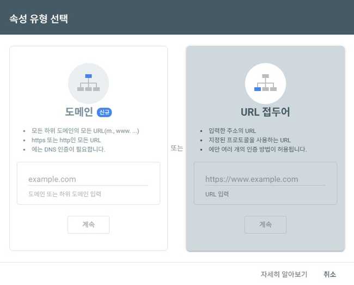The height and width of the screenshot is (285, 354).
Task: Click the https 또는 http인 모든 URL bullet
Action: [x=66, y=140]
